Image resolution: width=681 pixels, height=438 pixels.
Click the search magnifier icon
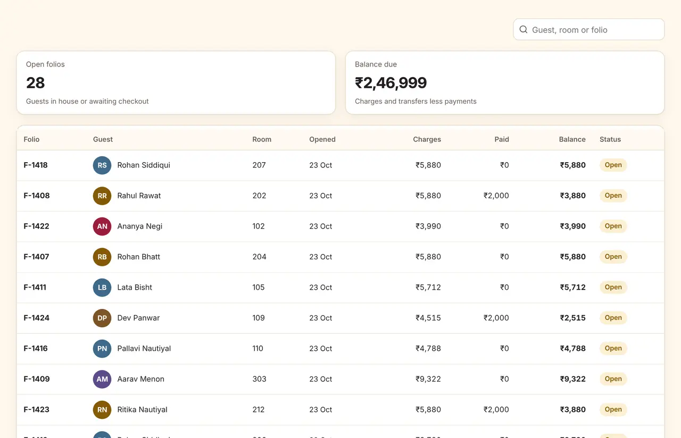(x=524, y=30)
